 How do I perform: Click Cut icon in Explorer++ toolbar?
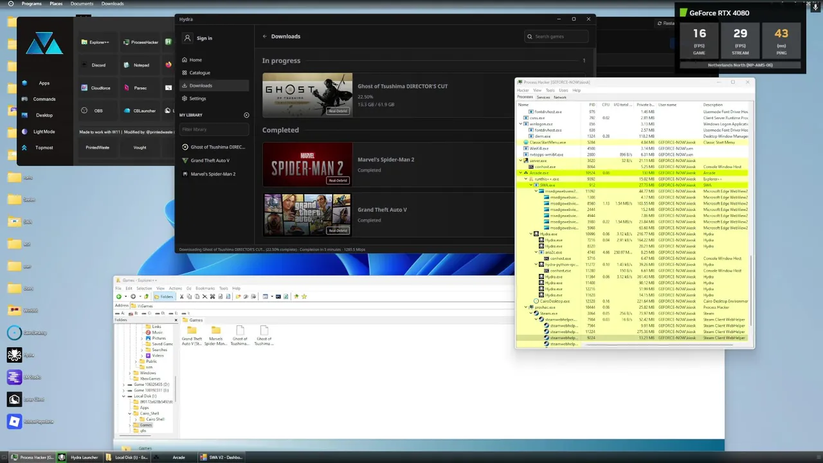coord(182,296)
